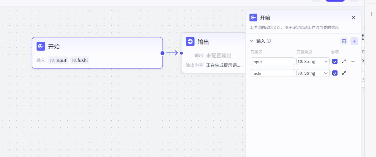Close the 开始 settings panel
This screenshot has height=157, width=376.
point(354,18)
